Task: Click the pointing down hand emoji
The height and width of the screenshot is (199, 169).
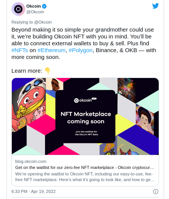Action: click(48, 71)
